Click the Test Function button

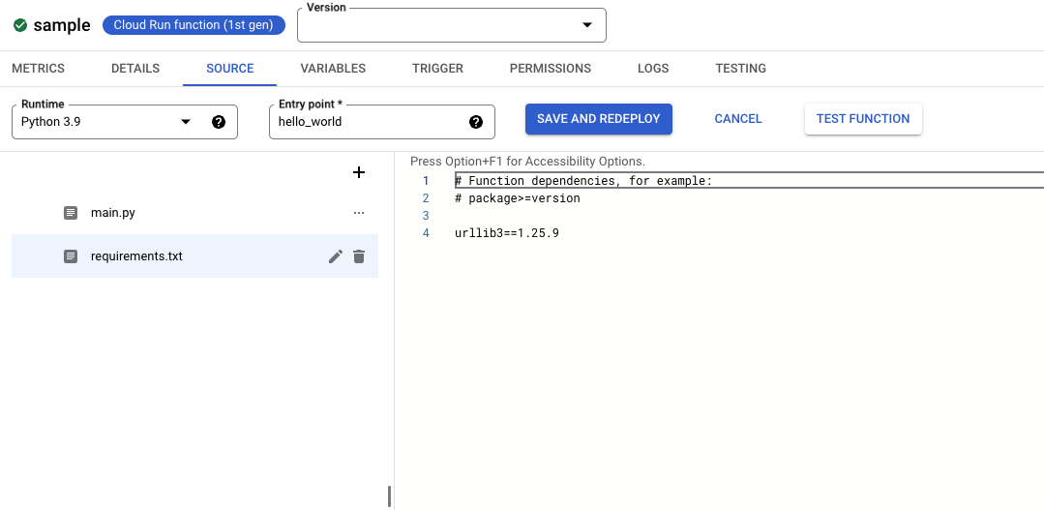[863, 119]
